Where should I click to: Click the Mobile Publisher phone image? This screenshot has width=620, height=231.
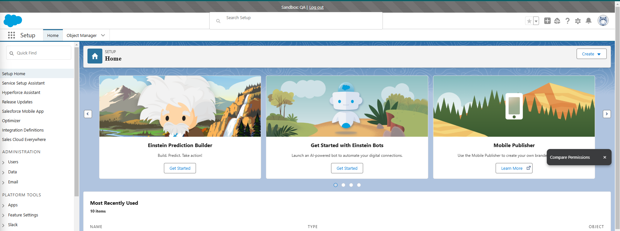tap(514, 106)
